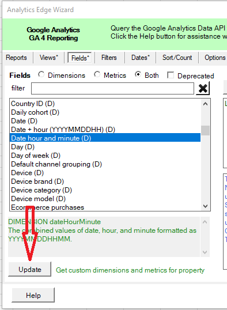Click the DIMENSION dateHourMinute description text
This screenshot has height=310, width=227.
coord(54,222)
